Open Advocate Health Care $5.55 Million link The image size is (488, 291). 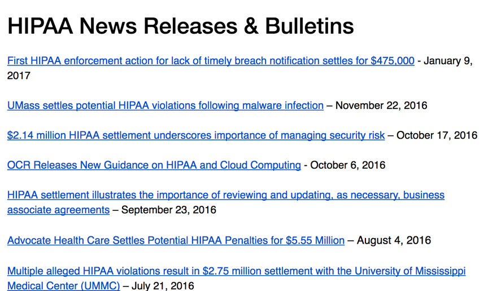(x=176, y=240)
